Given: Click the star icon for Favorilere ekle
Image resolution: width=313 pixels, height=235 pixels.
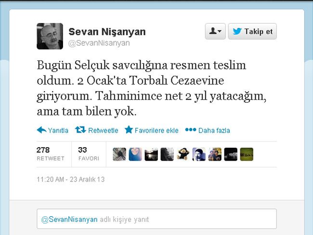Looking at the screenshot, I should point(129,130).
